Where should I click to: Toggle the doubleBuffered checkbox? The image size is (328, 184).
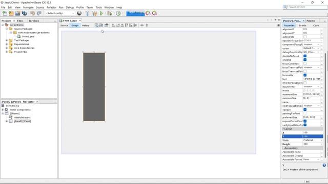[305, 56]
